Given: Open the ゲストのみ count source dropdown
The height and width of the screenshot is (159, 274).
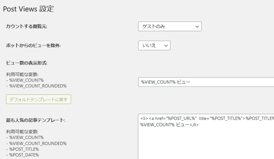Looking at the screenshot, I should coord(169,26).
